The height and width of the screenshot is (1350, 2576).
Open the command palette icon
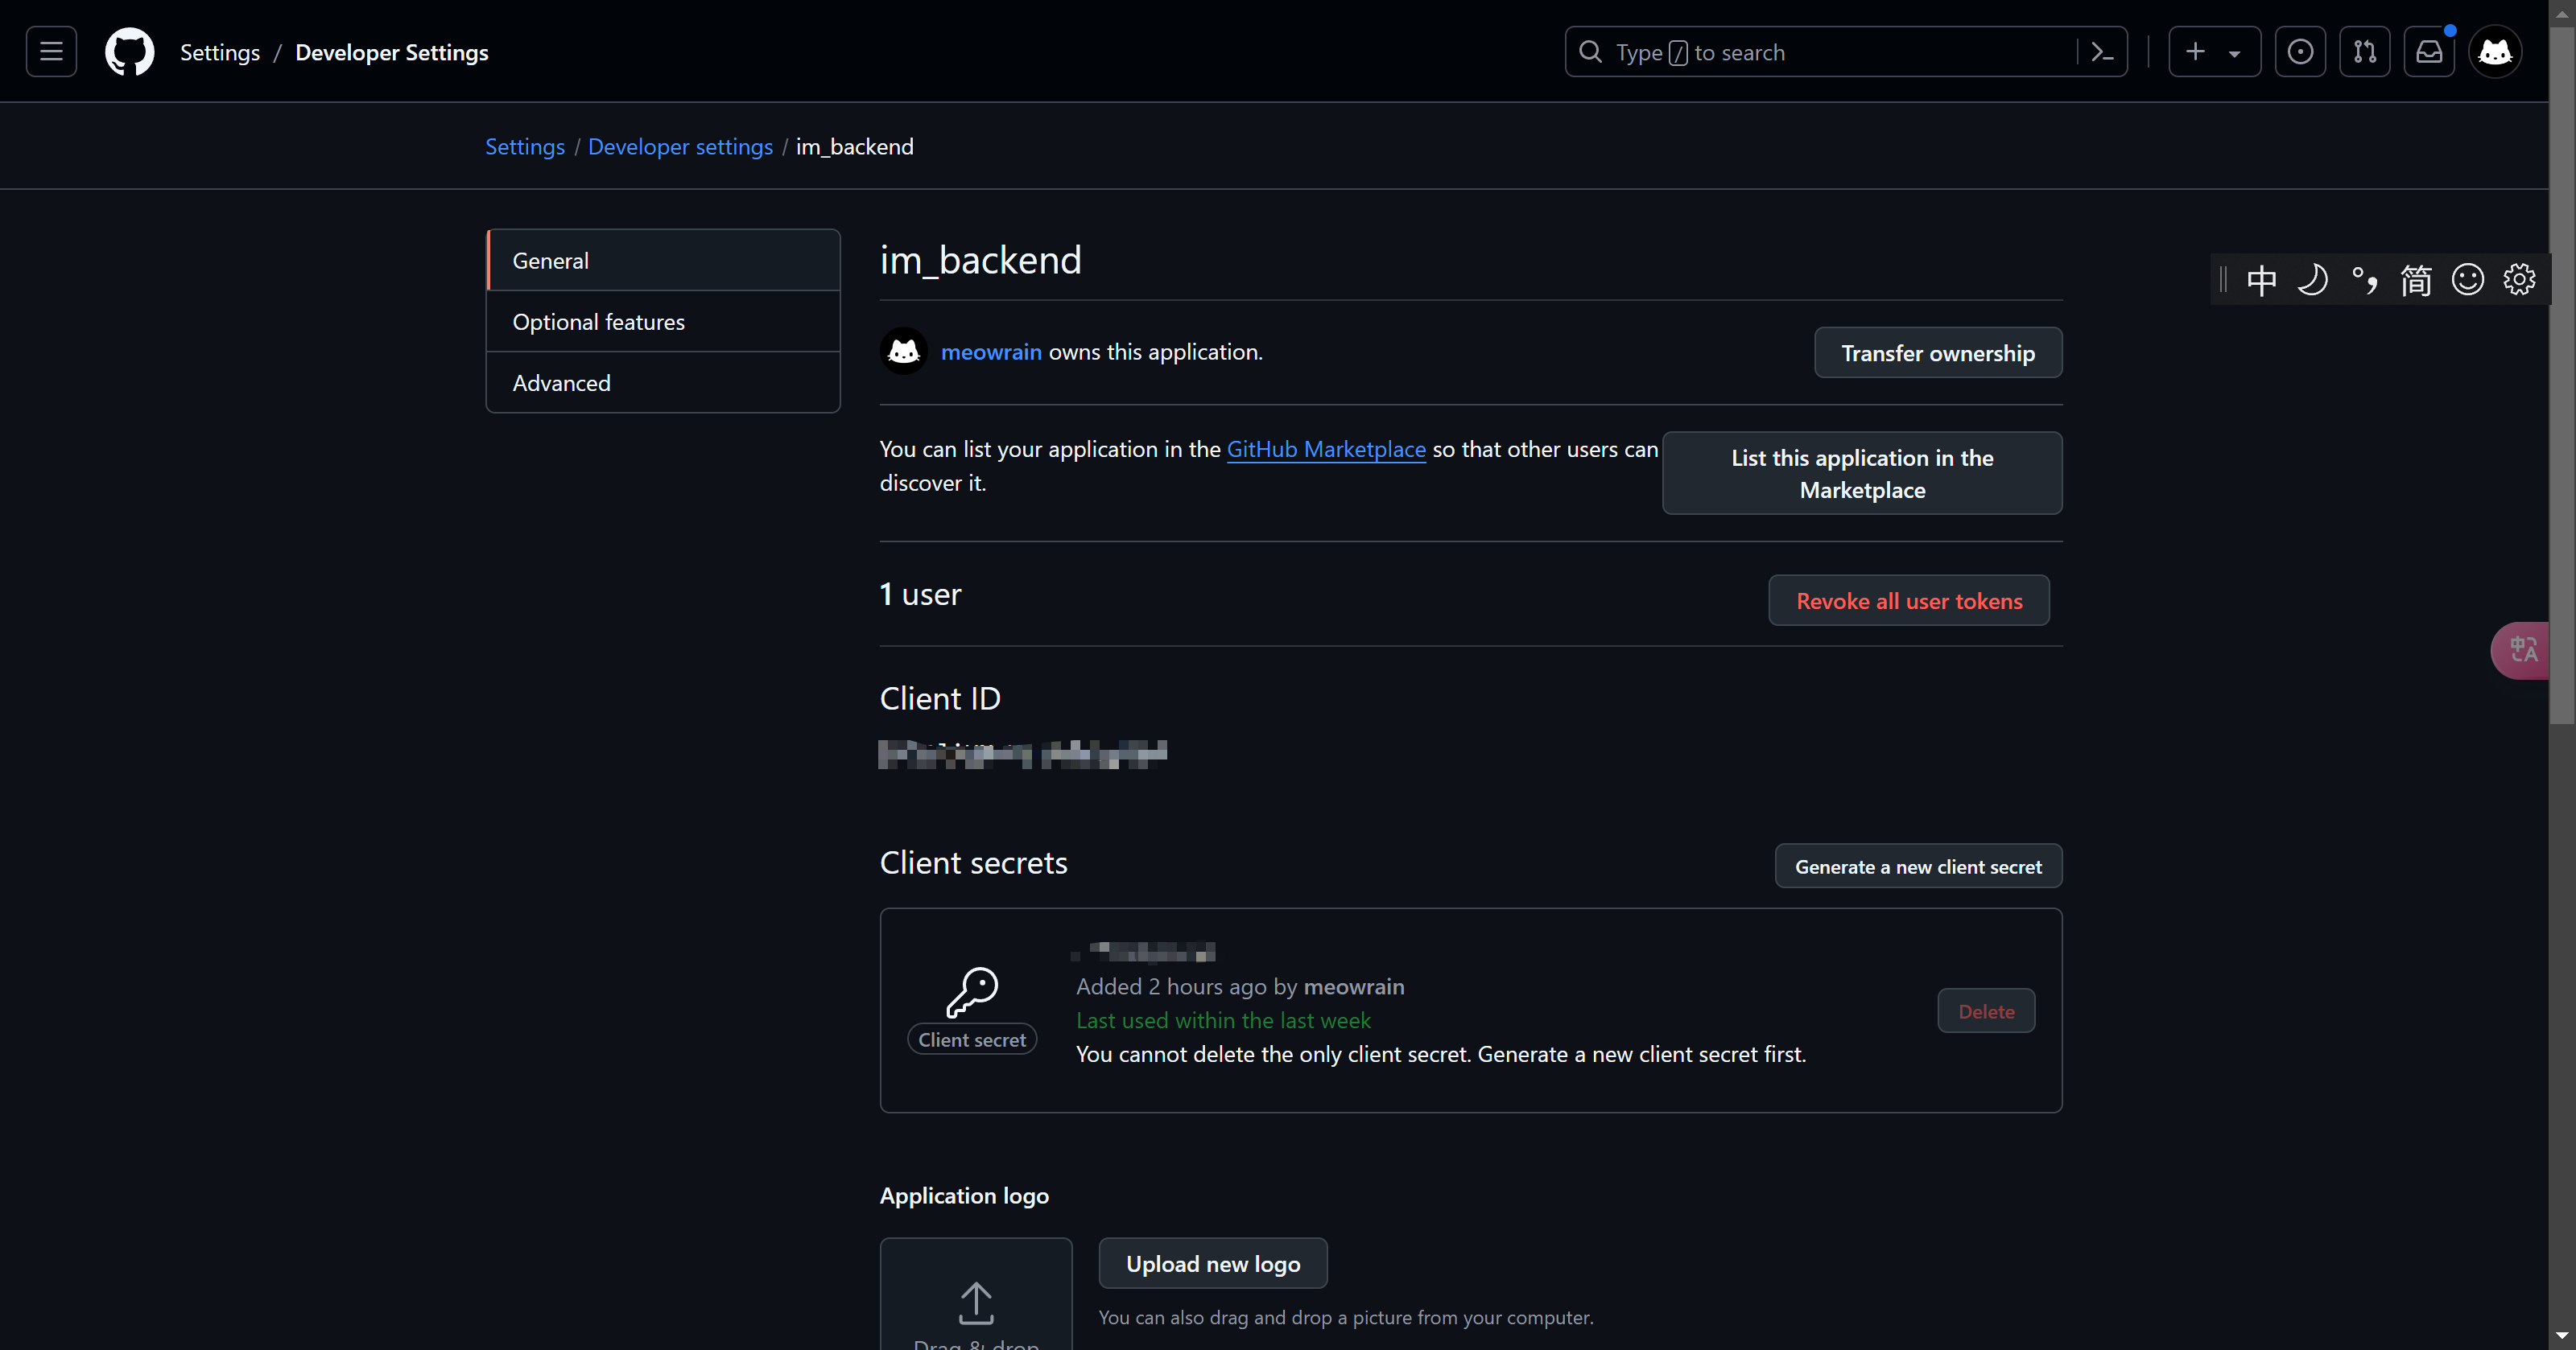pos(2102,52)
